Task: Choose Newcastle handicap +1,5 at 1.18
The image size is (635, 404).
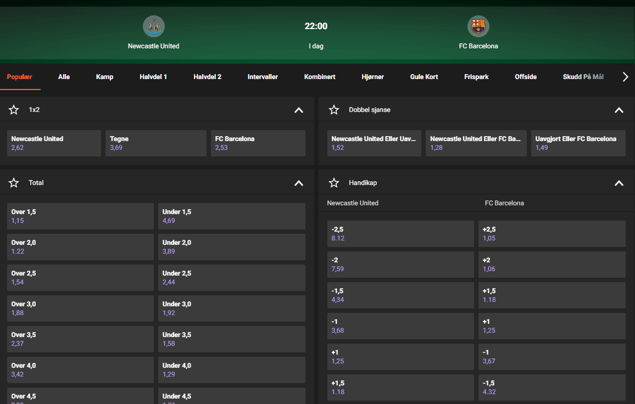Action: coord(400,388)
